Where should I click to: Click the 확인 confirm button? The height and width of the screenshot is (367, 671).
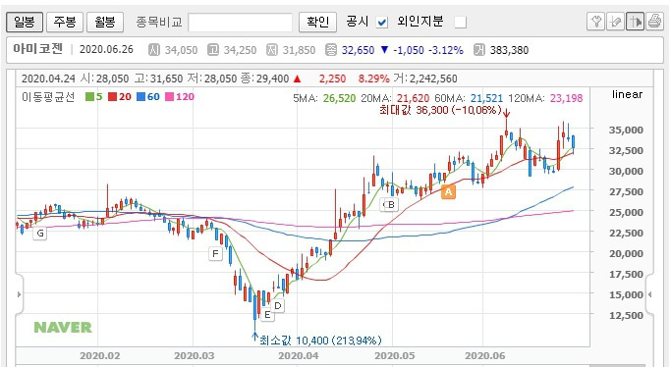coord(317,22)
